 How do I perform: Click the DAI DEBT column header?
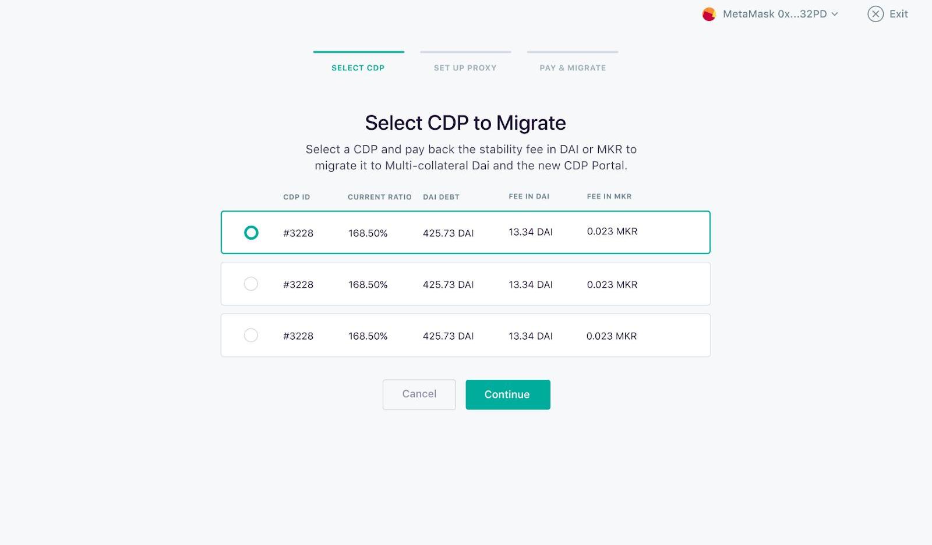[x=441, y=197]
